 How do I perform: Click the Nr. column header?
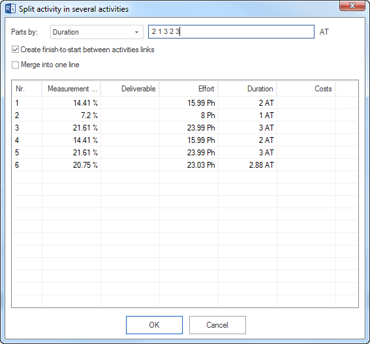[27, 89]
